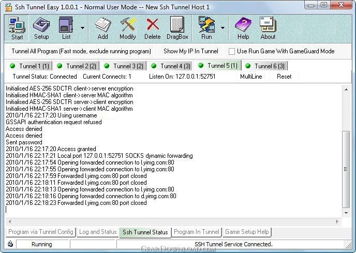Minimize the Ssh Tunnel Easy window
Image resolution: width=356 pixels, height=253 pixels.
pyautogui.click(x=311, y=5)
